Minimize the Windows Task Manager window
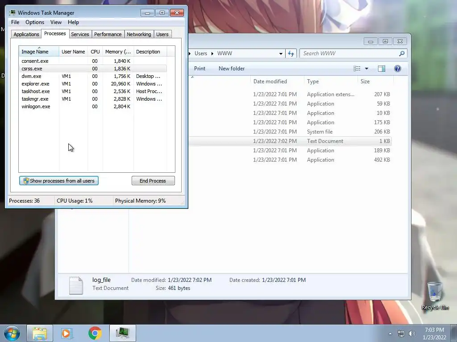Screen dimensions: 457x342 [147, 13]
